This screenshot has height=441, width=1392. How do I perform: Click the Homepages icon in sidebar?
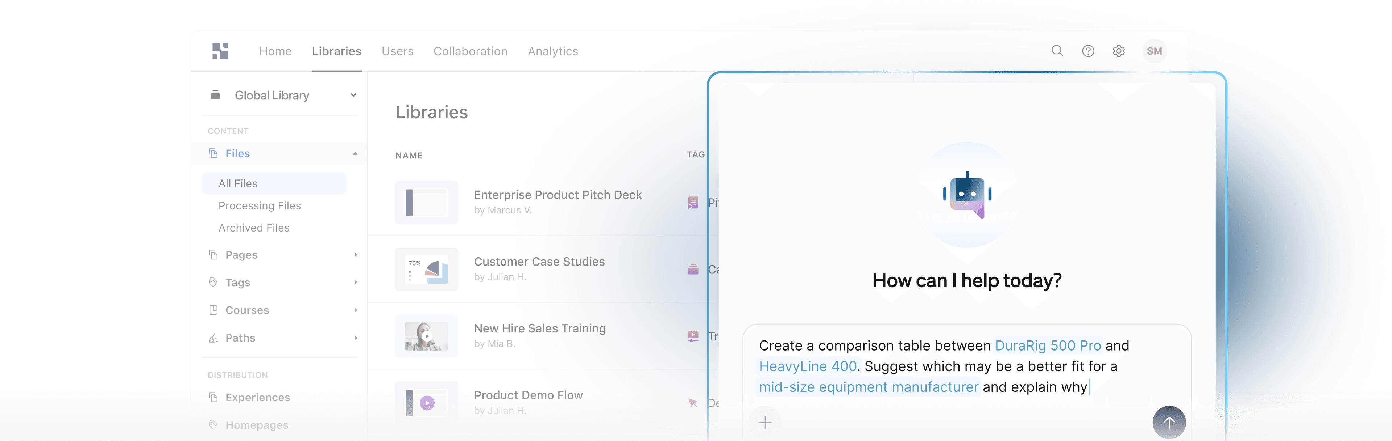point(214,425)
